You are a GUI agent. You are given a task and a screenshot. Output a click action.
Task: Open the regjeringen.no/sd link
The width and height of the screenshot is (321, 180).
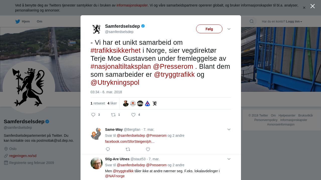[x=23, y=156]
